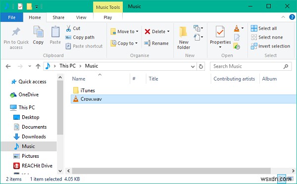Click the search magnifier icon
Screen dimensions: 297x184
[x=286, y=66]
